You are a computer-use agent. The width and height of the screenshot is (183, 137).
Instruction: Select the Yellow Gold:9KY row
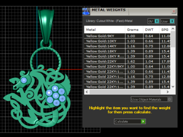click(x=127, y=36)
